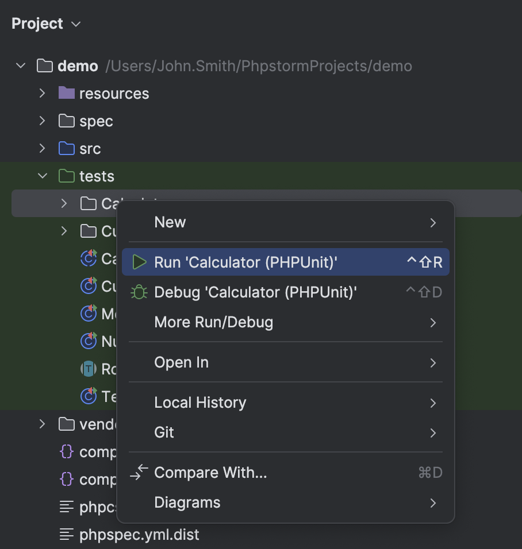Choose Debug 'Calculator (PHPUnit)'
This screenshot has height=549, width=522.
click(x=255, y=292)
